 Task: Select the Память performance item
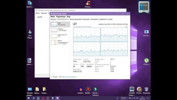(x=60, y=30)
